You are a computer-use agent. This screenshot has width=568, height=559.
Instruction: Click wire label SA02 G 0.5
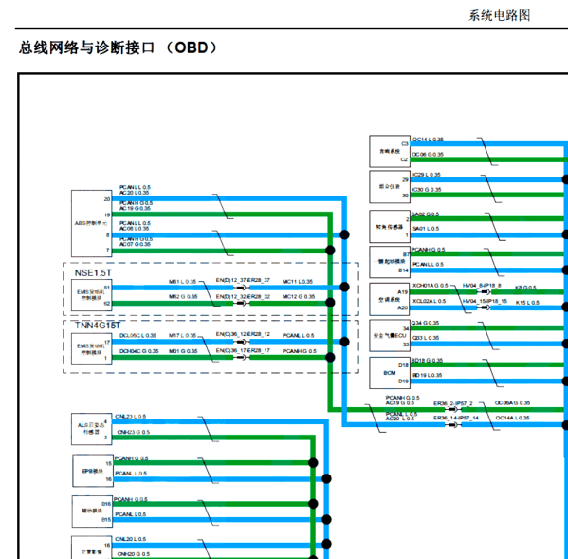[426, 214]
